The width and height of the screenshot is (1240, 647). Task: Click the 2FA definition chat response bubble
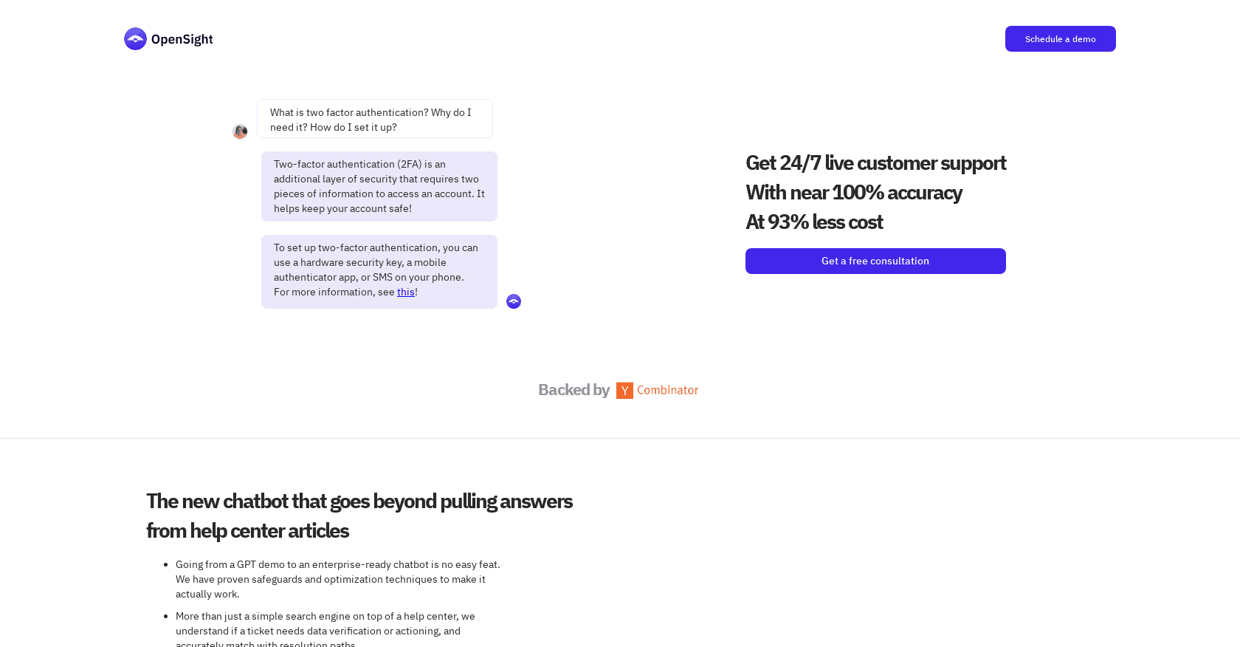(x=379, y=186)
